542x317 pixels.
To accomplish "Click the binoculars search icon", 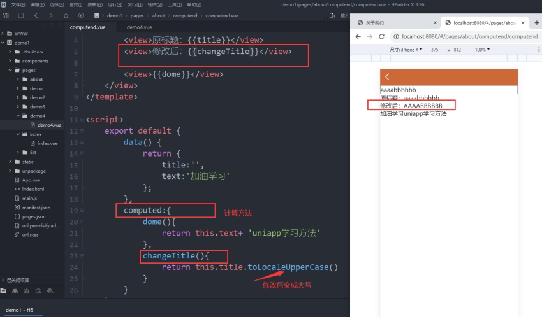I will [15, 291].
